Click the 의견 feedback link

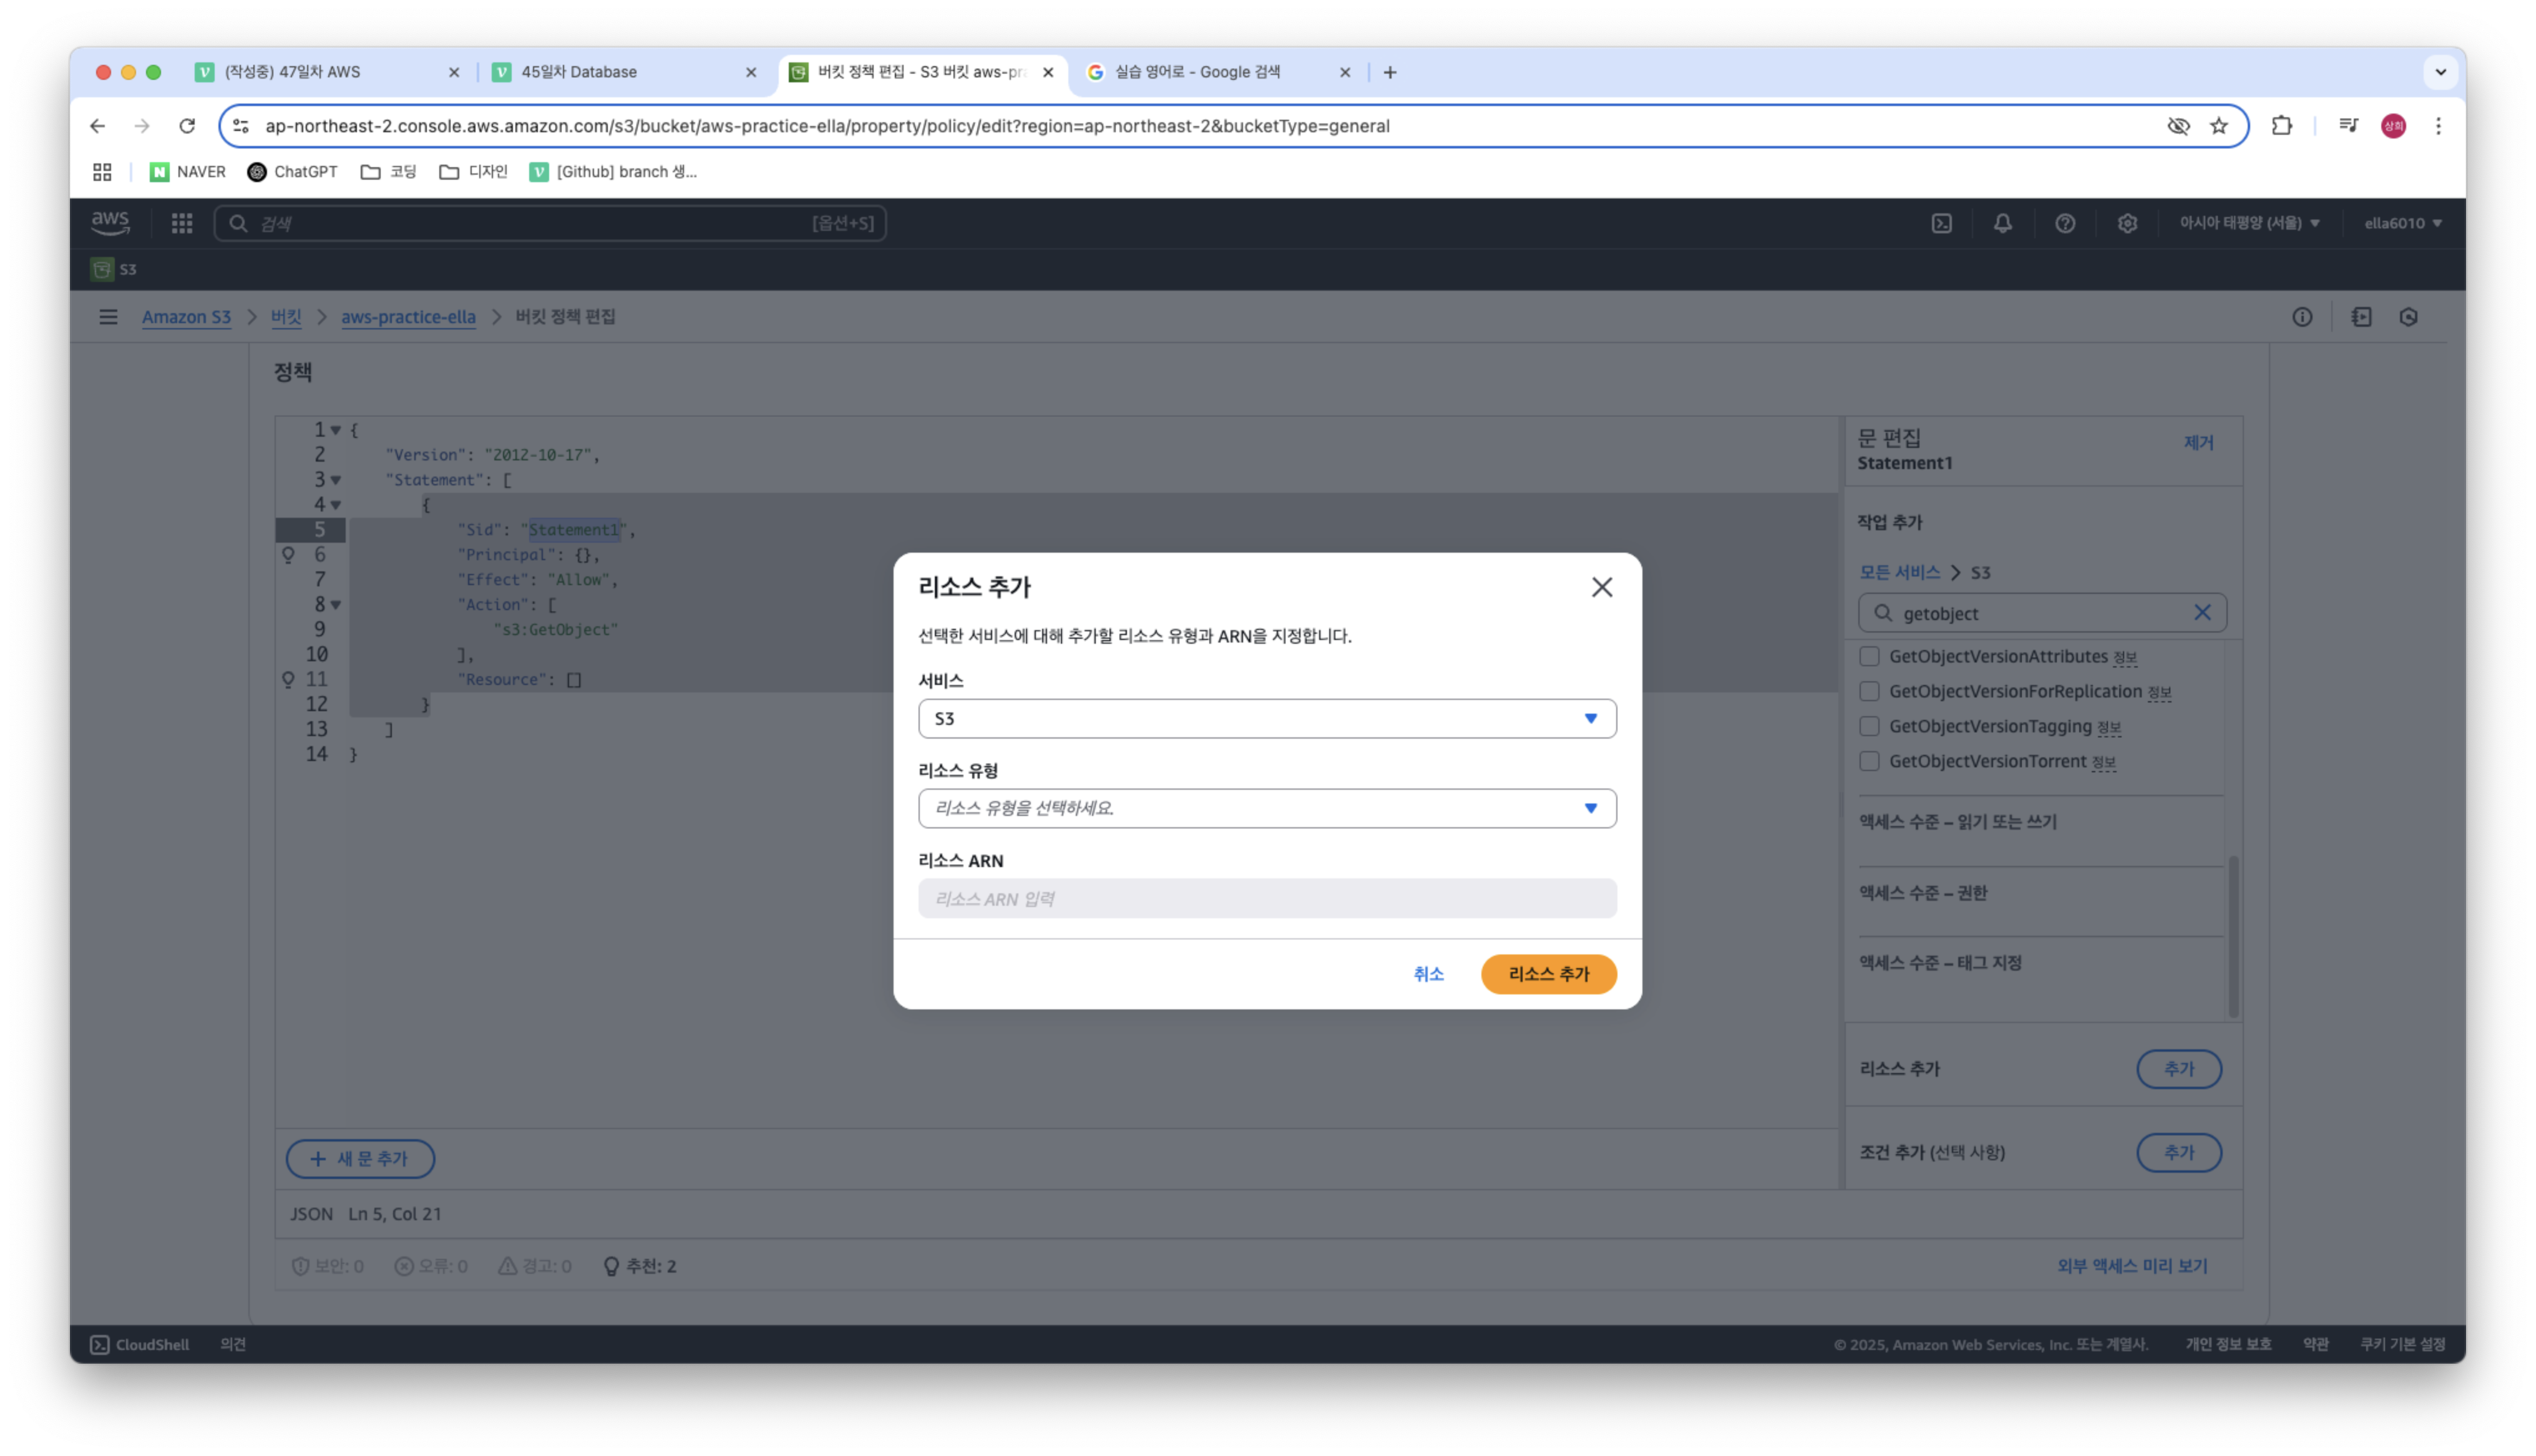click(233, 1345)
